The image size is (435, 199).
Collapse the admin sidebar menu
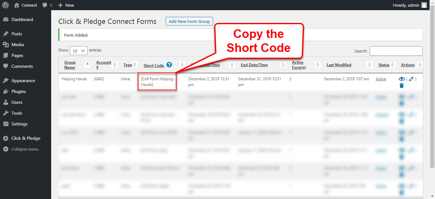[x=21, y=149]
